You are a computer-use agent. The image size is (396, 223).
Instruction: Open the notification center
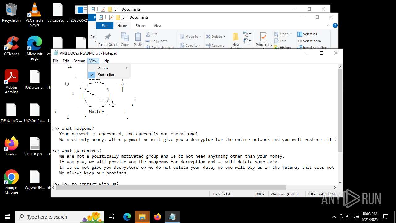click(x=386, y=217)
